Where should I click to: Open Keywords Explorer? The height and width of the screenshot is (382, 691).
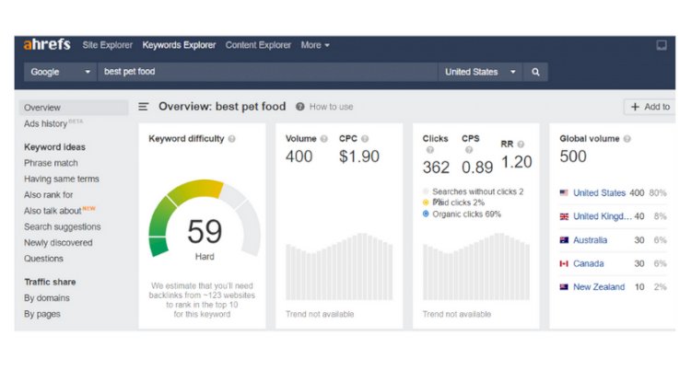tap(179, 45)
